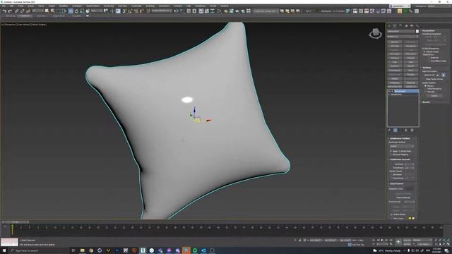Viewport: 452px width, 254px height.
Task: Activate the Select and Uniform Scale tool
Action: coord(82,11)
